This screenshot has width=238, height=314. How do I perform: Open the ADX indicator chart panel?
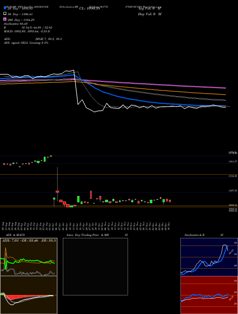(29, 257)
